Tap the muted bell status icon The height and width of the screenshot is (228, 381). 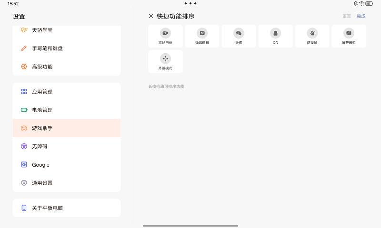(x=355, y=4)
